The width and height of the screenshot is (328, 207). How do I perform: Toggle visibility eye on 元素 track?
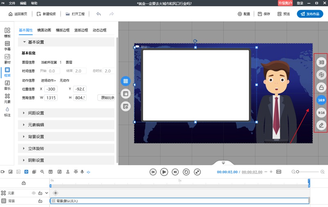(34, 193)
